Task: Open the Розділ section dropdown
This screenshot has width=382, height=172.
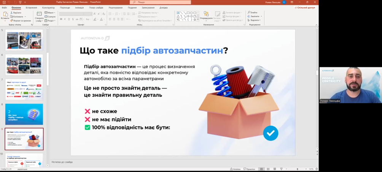Action: pyautogui.click(x=51, y=21)
